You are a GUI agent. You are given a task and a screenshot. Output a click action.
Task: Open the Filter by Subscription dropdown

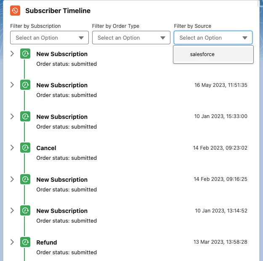coord(49,38)
